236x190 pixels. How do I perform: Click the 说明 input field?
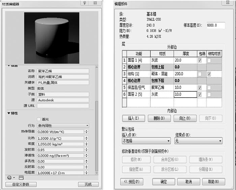tap(63, 77)
